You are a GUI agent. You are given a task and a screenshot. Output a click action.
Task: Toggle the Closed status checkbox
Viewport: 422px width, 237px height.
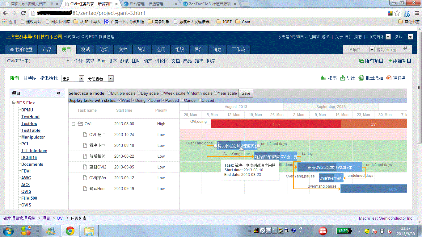pos(200,100)
